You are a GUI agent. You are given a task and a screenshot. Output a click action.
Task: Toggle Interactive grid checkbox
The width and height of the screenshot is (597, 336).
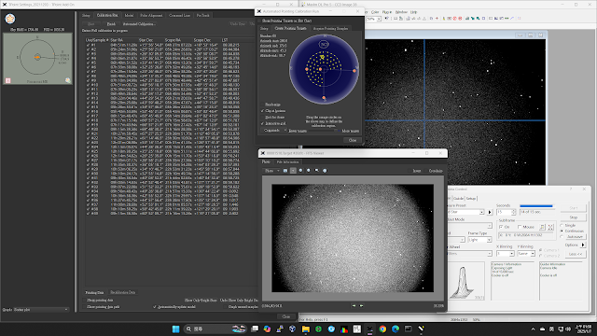coord(262,123)
